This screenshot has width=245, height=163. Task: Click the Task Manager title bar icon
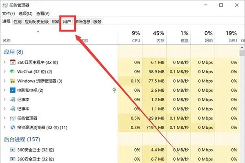coord(5,5)
